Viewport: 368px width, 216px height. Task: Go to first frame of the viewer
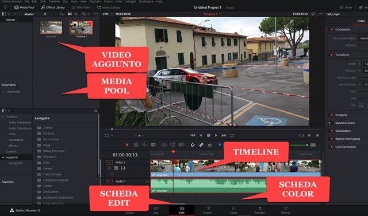tap(193, 135)
